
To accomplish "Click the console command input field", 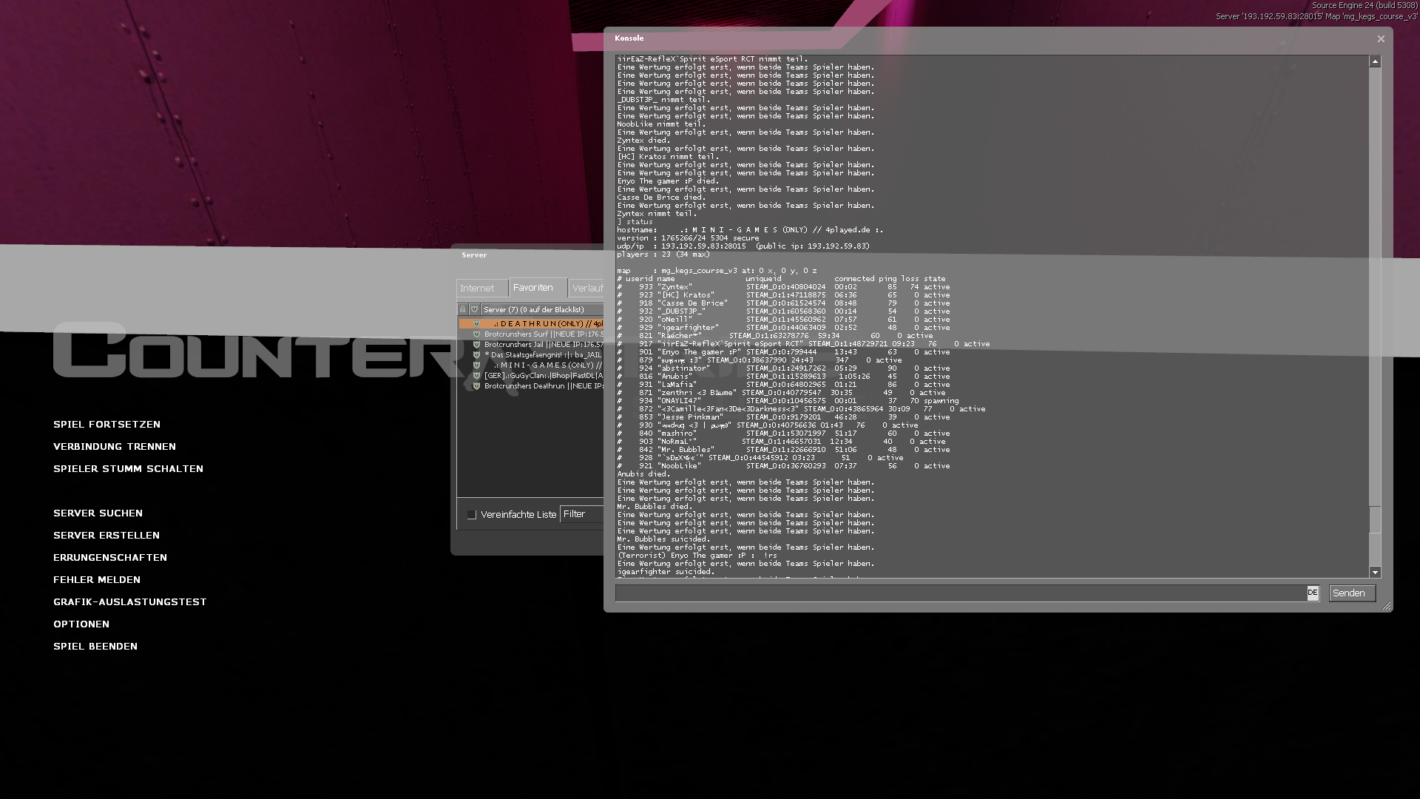I will coord(961,593).
